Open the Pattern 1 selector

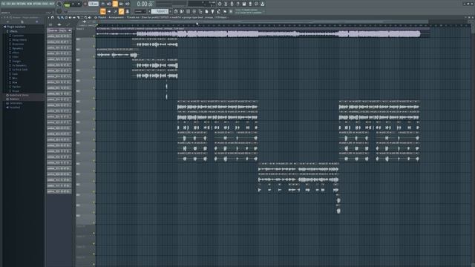(160, 12)
